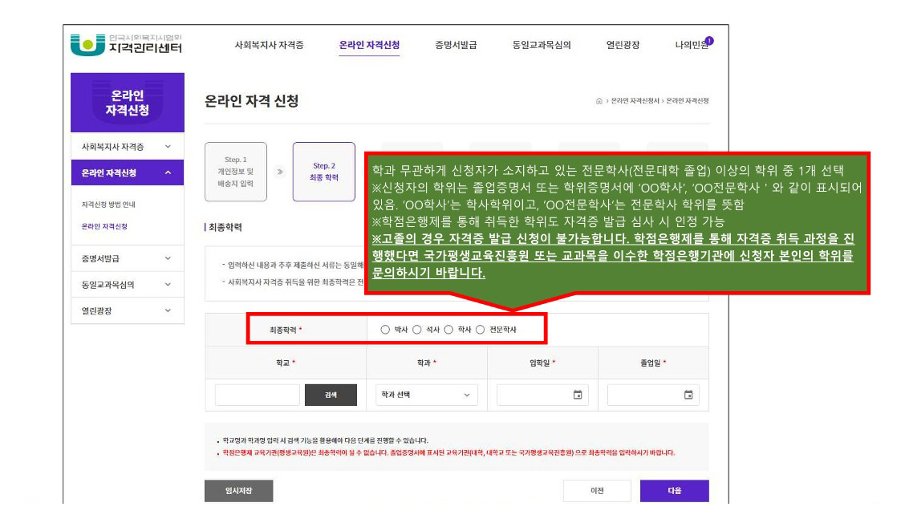Open the 동일교과목심의 top menu
901x527 pixels.
542,45
